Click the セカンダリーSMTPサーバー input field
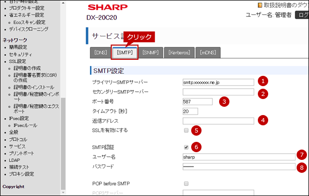Viewport: 309px width, 196px height. (219, 92)
